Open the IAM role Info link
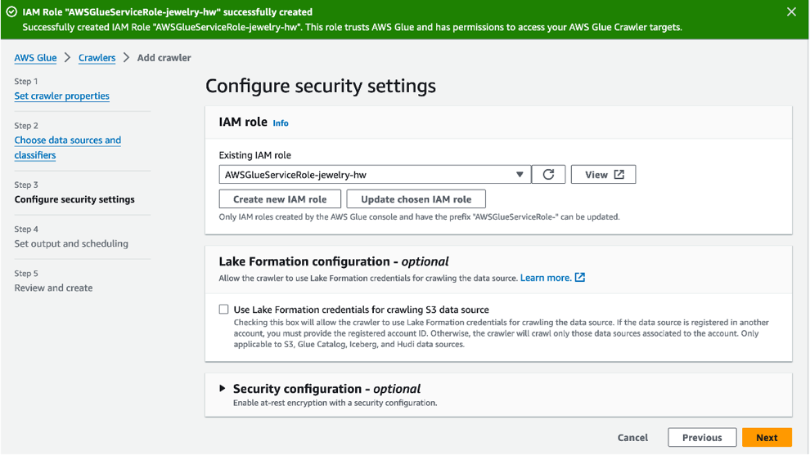Image resolution: width=810 pixels, height=455 pixels. click(x=281, y=123)
